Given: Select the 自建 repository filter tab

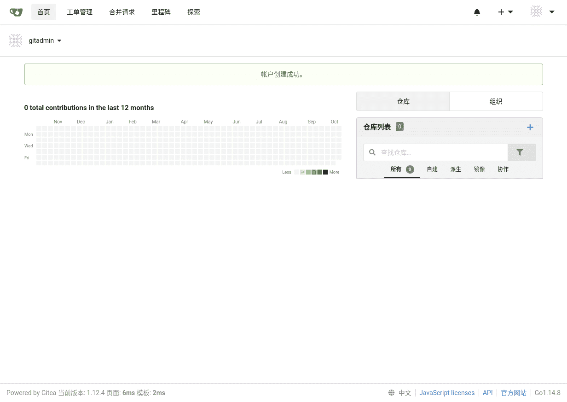Looking at the screenshot, I should tap(432, 169).
